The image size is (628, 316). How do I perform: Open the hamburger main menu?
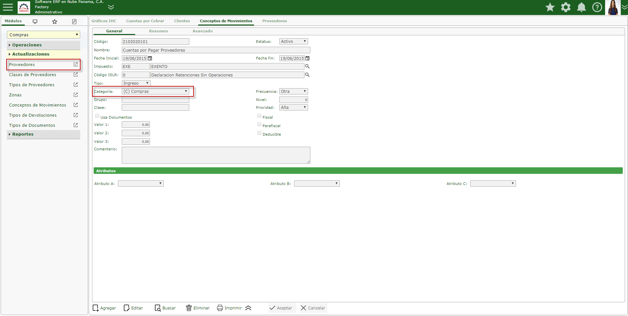pyautogui.click(x=8, y=7)
